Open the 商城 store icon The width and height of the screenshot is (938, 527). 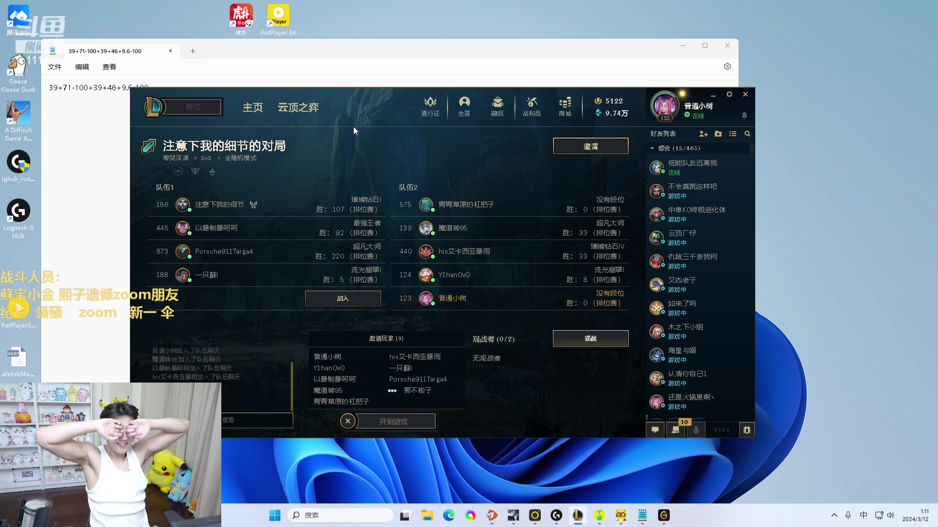tap(565, 106)
